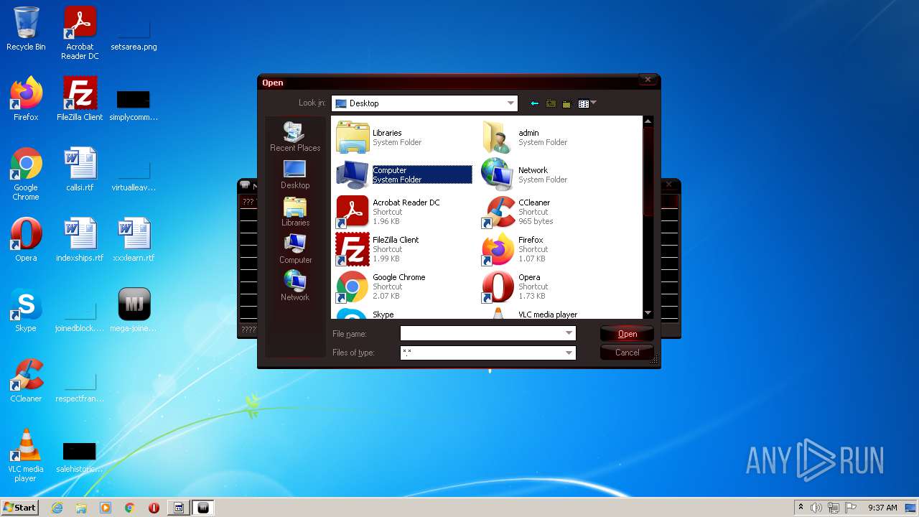Screen dimensions: 919x517
Task: Select the MJ mega-joiner desktop icon
Action: click(x=134, y=310)
